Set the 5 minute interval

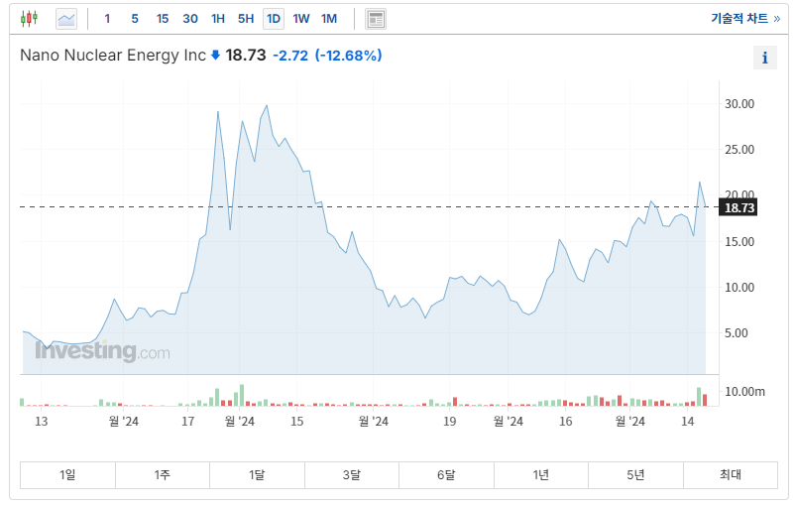pos(135,19)
